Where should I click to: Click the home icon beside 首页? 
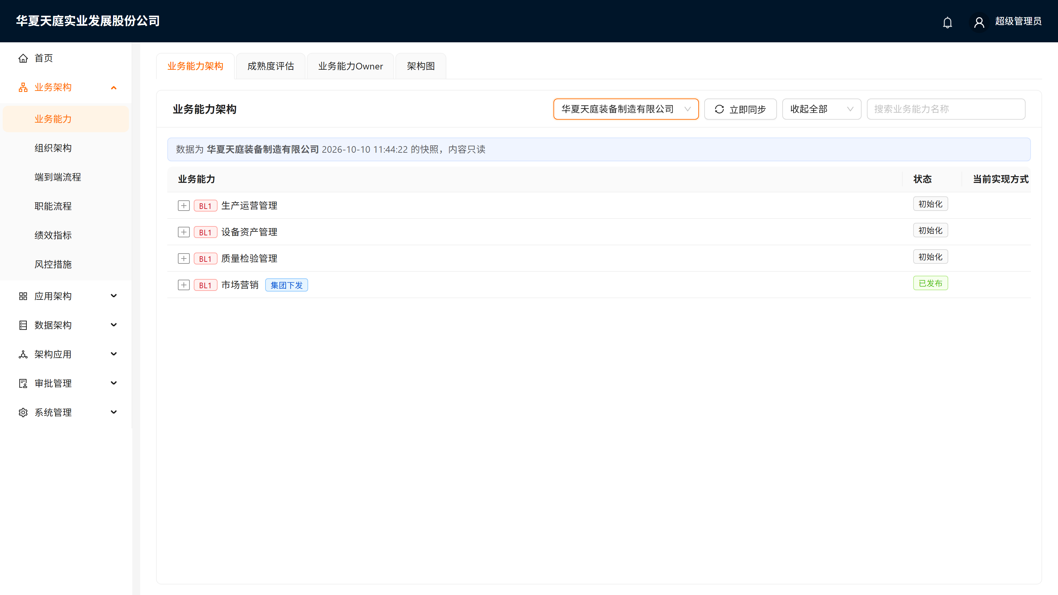point(23,58)
